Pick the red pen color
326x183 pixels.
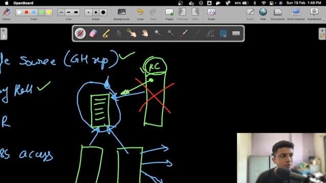click(x=26, y=12)
